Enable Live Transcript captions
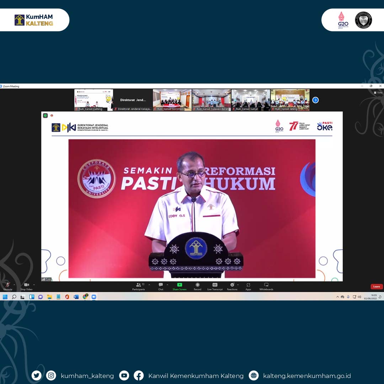The height and width of the screenshot is (384, 384). [215, 286]
